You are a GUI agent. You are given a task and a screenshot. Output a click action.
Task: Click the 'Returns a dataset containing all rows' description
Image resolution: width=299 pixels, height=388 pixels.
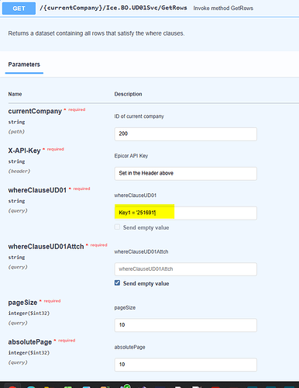click(96, 33)
